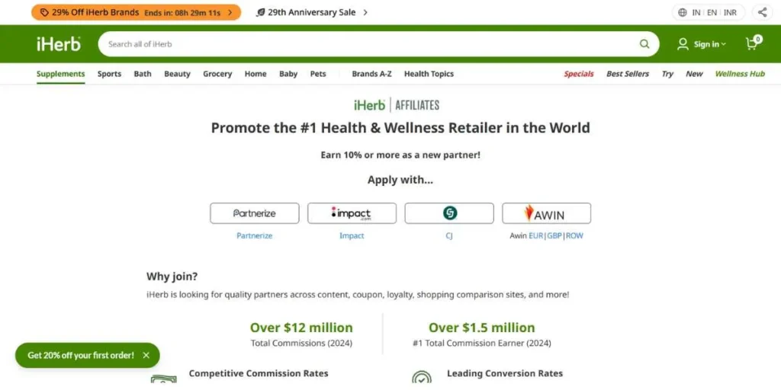Open the Sign in dropdown
This screenshot has height=390, width=781.
(x=710, y=44)
